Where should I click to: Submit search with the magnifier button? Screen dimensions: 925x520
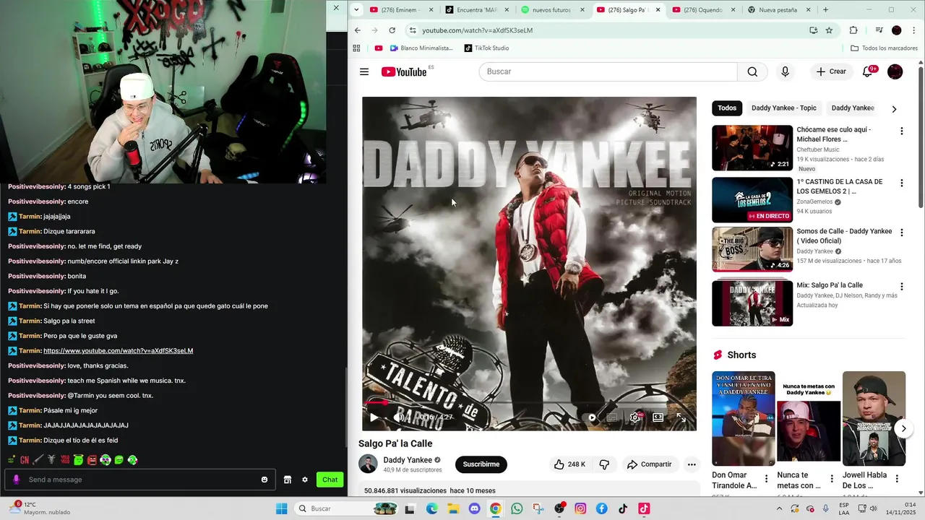(x=752, y=71)
